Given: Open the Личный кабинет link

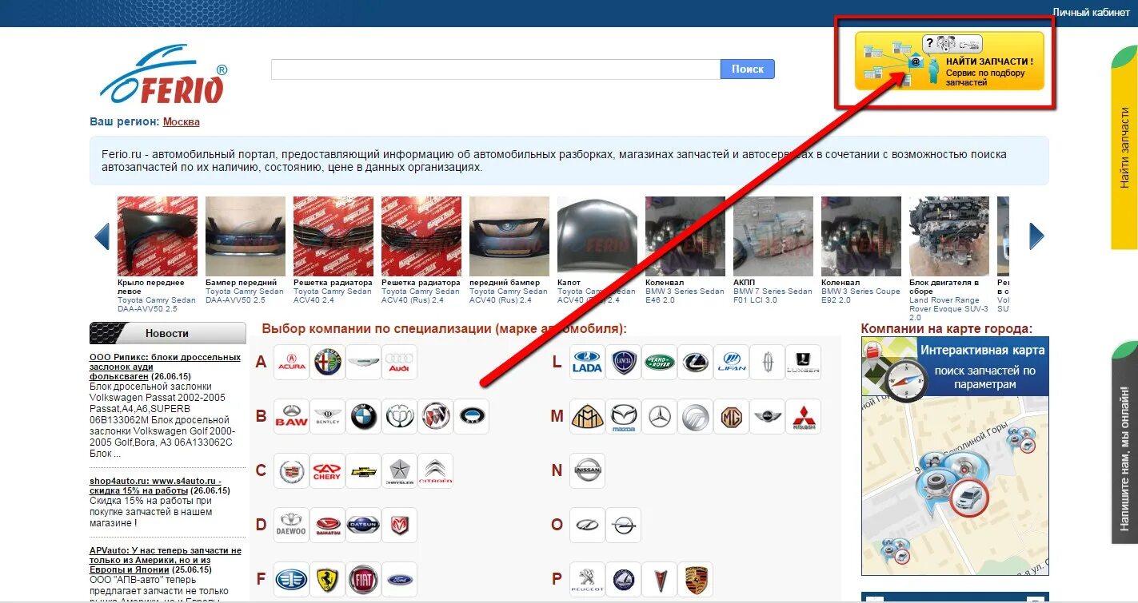Looking at the screenshot, I should click(x=1091, y=12).
